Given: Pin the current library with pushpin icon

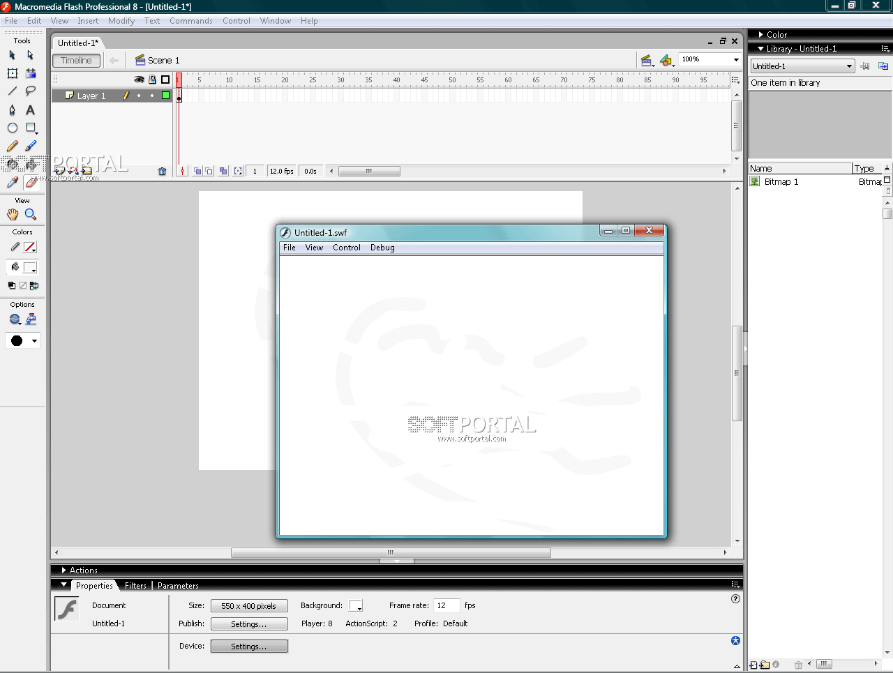Looking at the screenshot, I should (865, 66).
